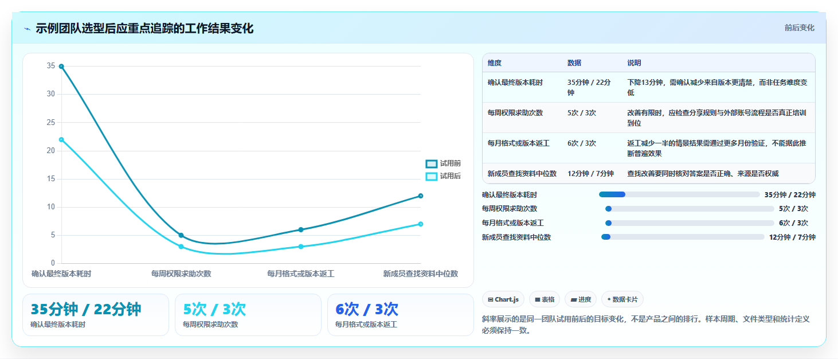Click the 表格 tag chip
Viewport: 838px width, 359px height.
click(x=545, y=299)
